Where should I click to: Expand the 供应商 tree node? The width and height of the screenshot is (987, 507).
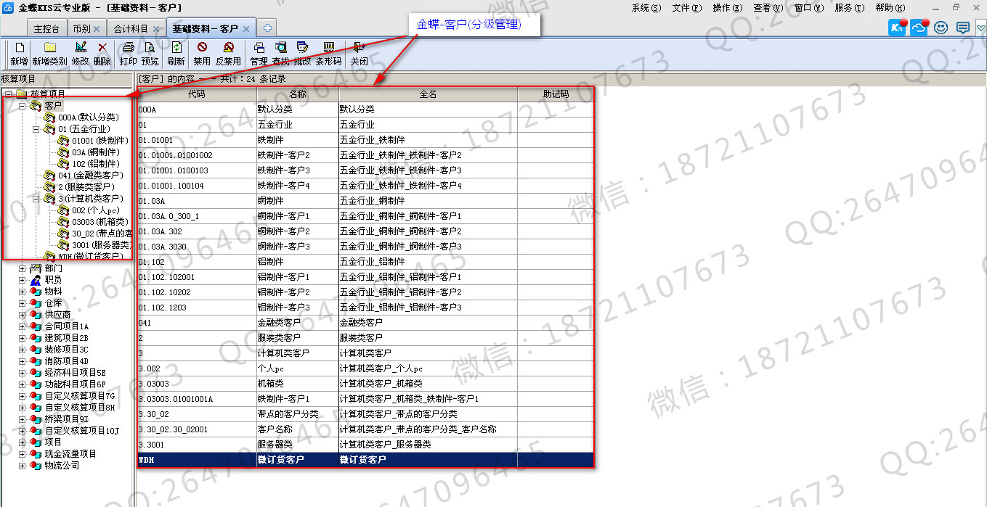[23, 315]
